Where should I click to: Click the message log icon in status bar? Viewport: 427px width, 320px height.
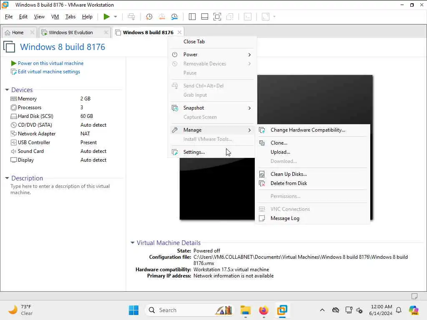pos(414,296)
